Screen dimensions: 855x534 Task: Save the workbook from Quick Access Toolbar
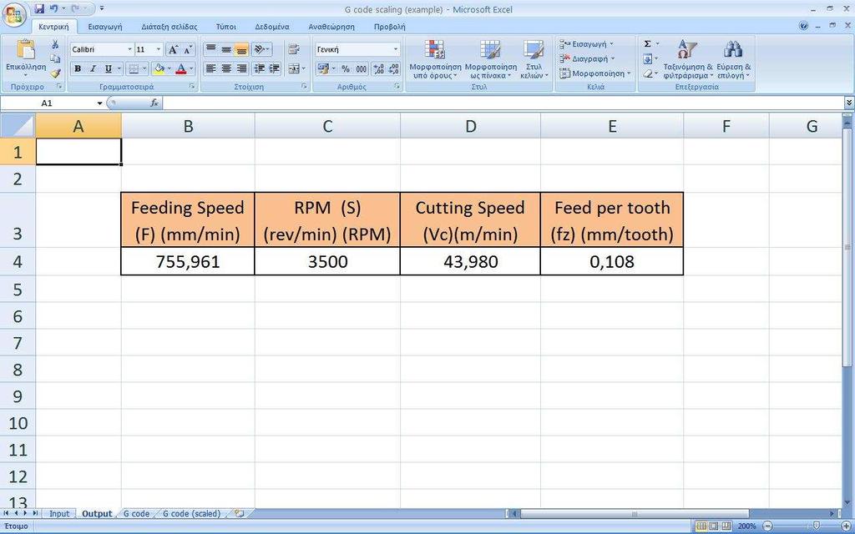click(x=38, y=8)
